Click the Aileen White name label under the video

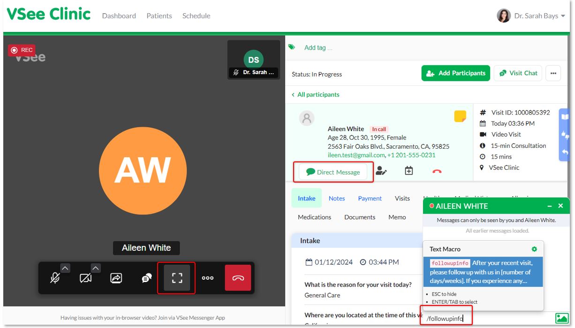tap(146, 248)
